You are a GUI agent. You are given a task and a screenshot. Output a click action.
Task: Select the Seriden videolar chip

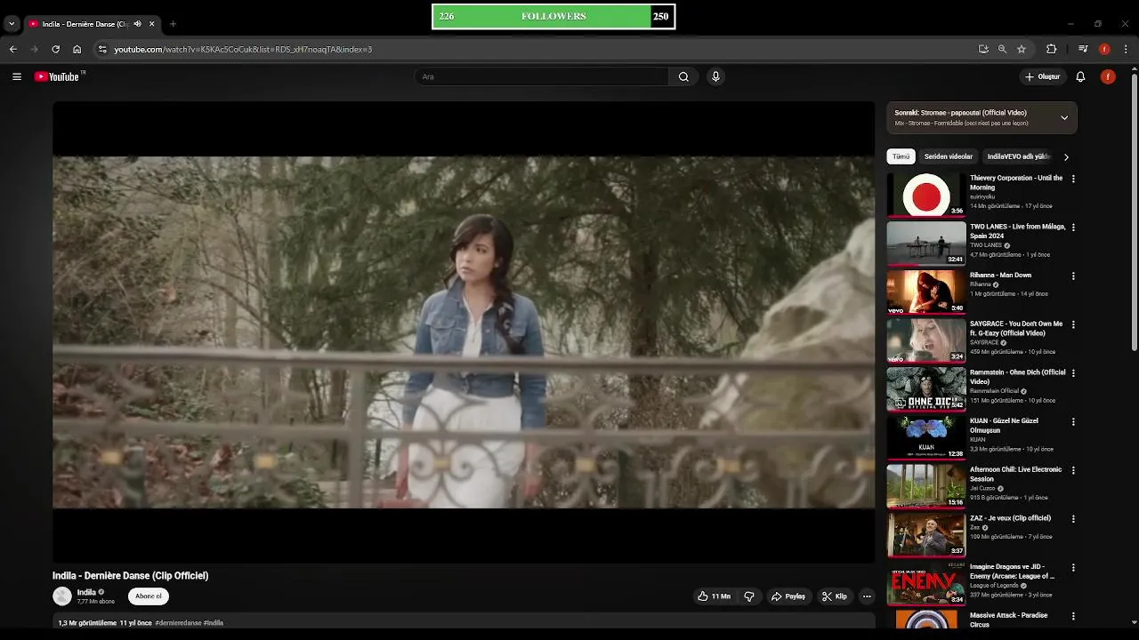click(949, 156)
